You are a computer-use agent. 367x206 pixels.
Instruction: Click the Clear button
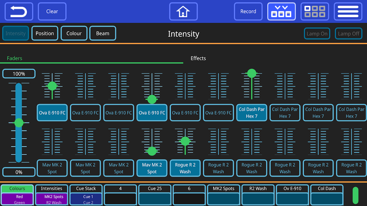click(x=52, y=12)
